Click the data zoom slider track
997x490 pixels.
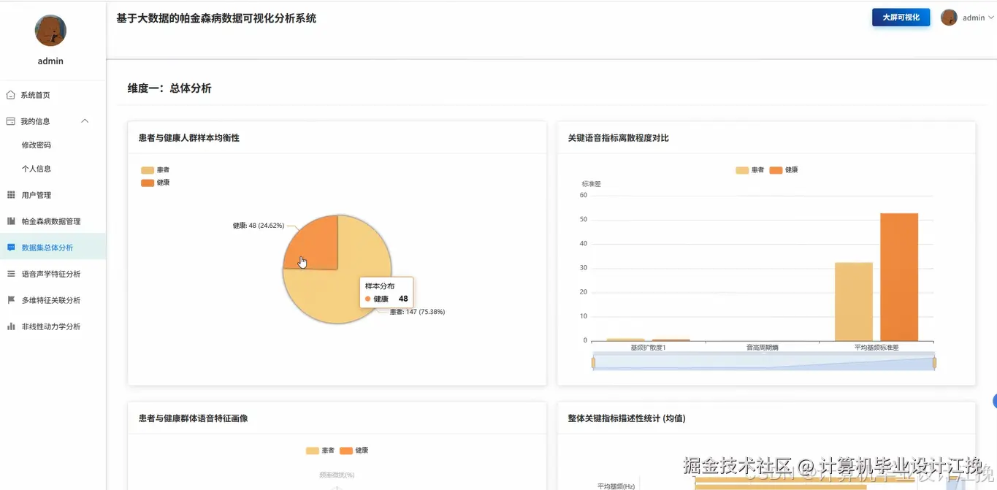(763, 363)
